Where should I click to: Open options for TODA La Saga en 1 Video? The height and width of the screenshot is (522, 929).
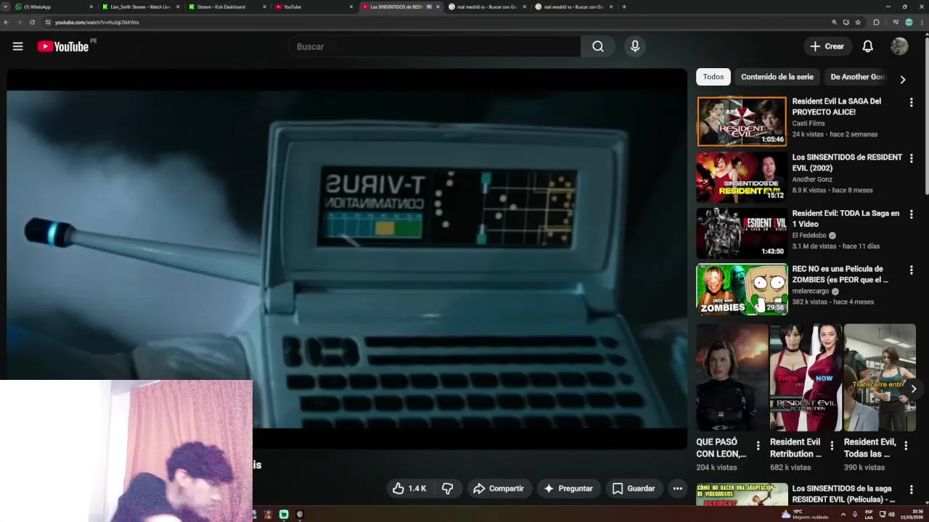912,214
